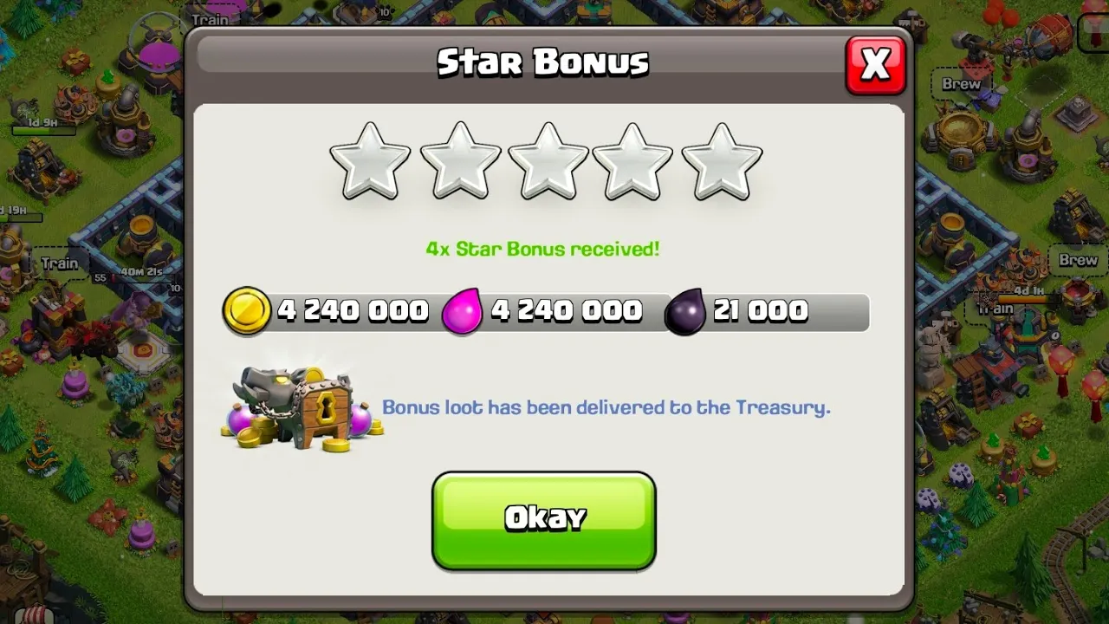Click the 4 240 000 elixir amount
The width and height of the screenshot is (1109, 624).
pyautogui.click(x=567, y=311)
